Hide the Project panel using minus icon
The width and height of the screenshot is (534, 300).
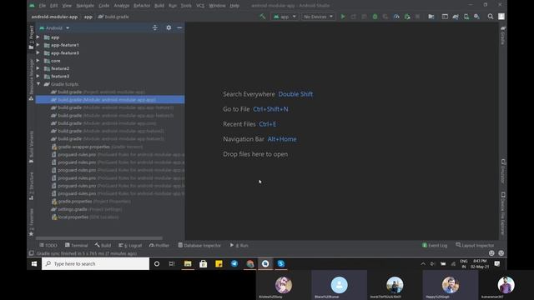tap(179, 27)
